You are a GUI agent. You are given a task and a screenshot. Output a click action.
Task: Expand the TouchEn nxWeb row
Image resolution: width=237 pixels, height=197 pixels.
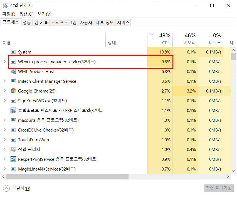5,139
